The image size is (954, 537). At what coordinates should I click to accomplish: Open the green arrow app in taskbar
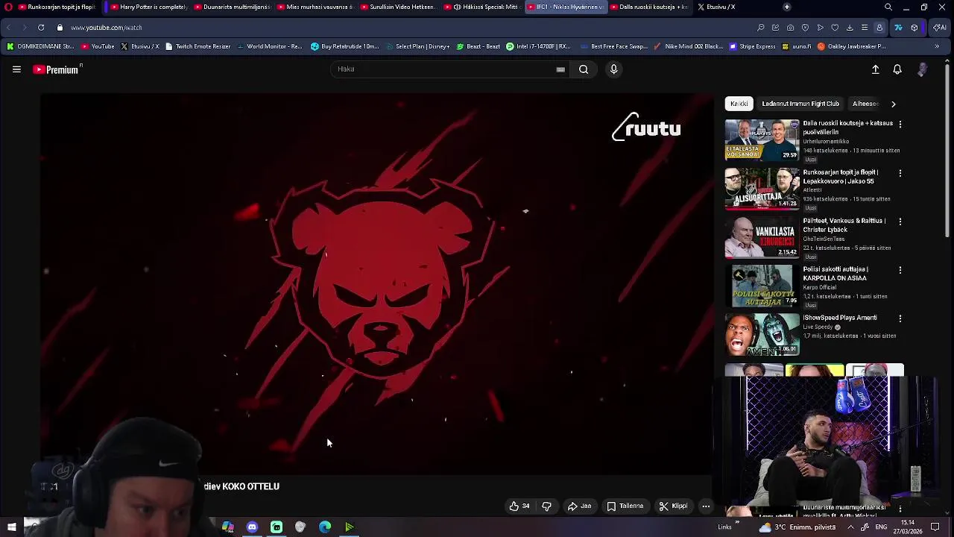[x=349, y=527]
